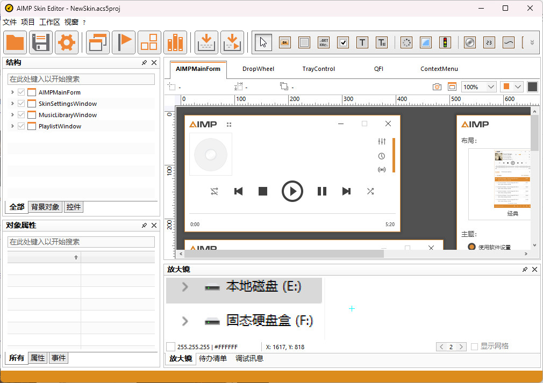Select the dotted circle spinner control tool
543x383 pixels.
(406, 42)
